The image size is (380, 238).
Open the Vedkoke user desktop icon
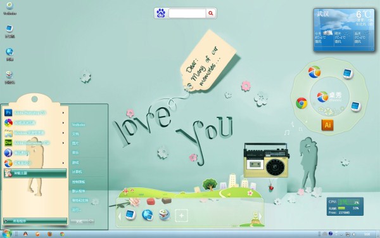9,8
